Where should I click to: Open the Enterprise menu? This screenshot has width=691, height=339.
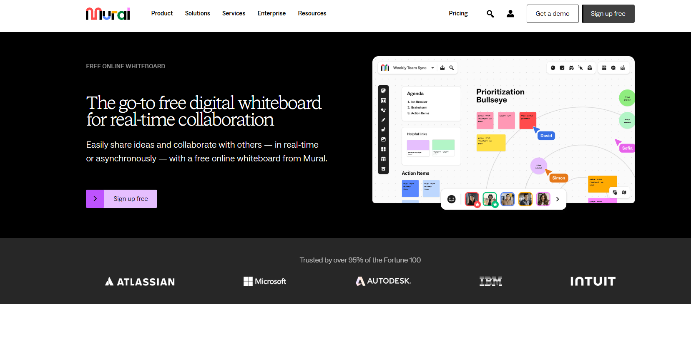[x=271, y=13]
